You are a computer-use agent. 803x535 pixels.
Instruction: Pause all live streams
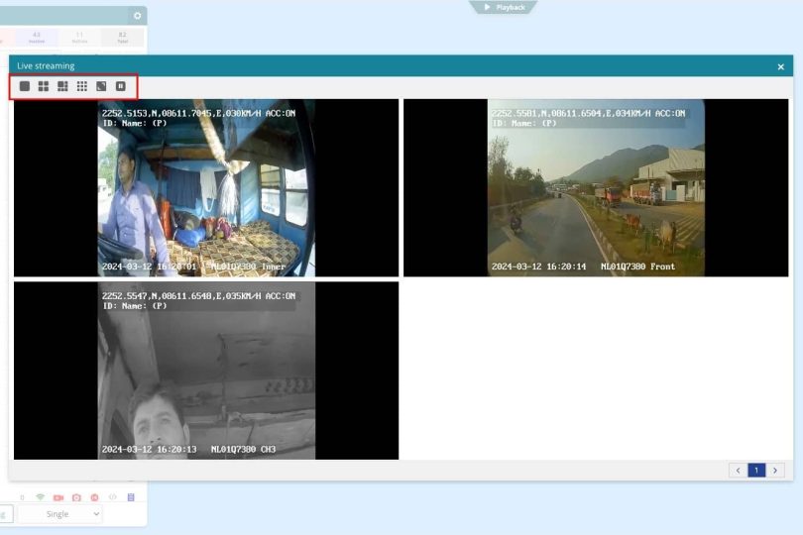click(x=121, y=86)
